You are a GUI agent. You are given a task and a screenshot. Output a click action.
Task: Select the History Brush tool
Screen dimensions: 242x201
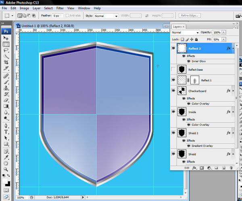[x=6, y=94]
